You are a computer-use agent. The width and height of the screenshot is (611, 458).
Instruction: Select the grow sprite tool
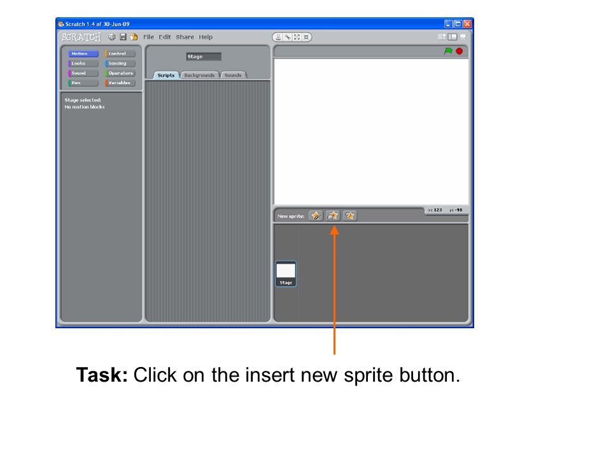[x=297, y=37]
